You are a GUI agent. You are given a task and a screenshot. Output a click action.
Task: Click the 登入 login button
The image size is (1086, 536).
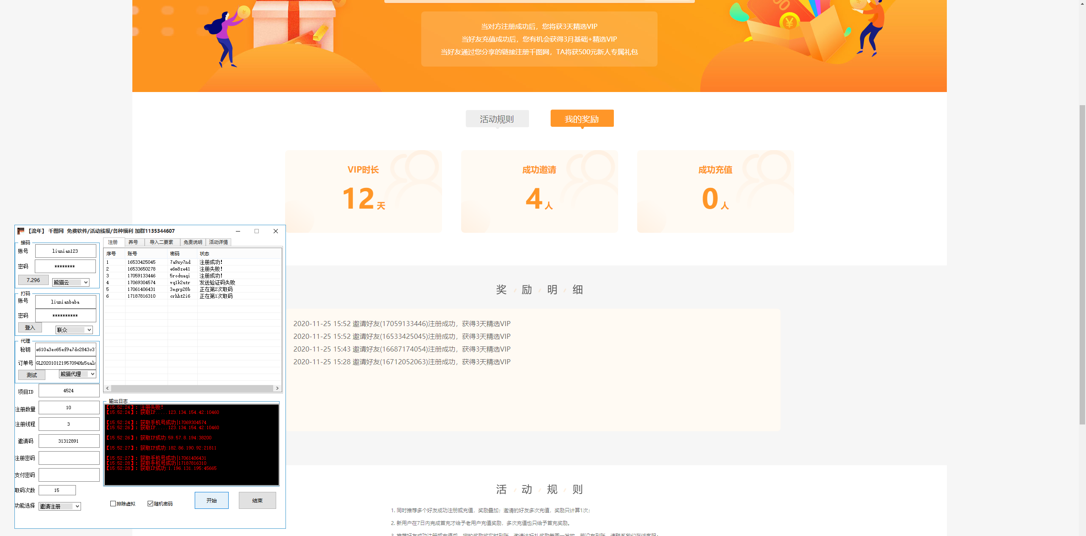[30, 327]
